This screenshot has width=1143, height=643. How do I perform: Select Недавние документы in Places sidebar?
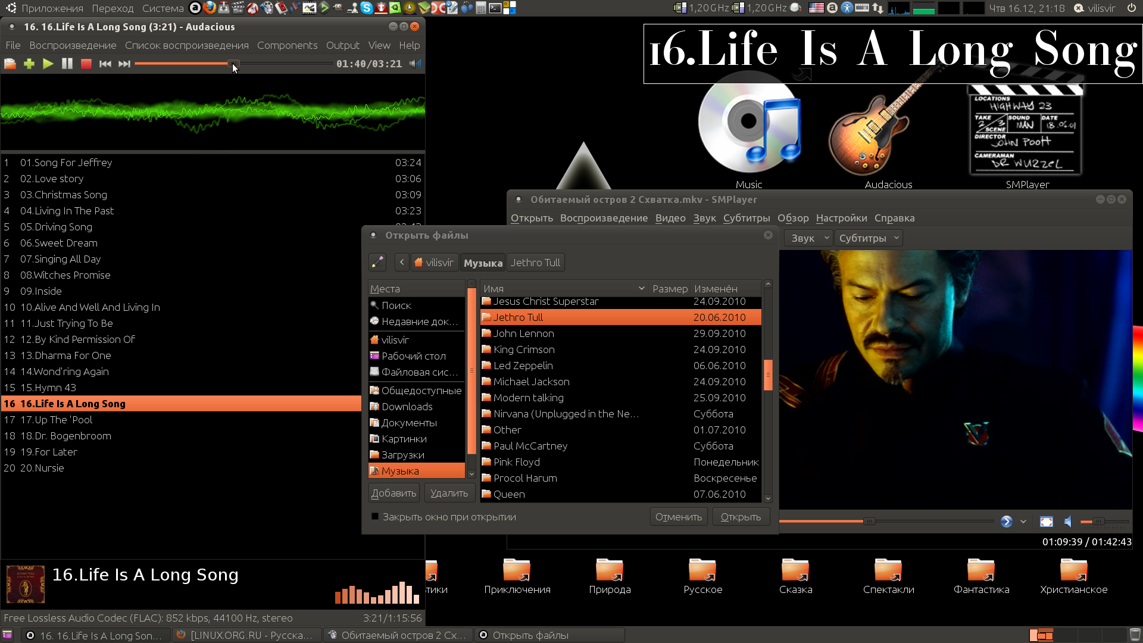[417, 321]
